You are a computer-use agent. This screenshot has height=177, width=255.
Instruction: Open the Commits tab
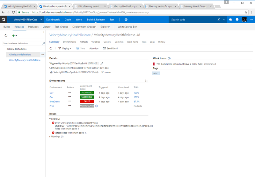[x=119, y=42]
